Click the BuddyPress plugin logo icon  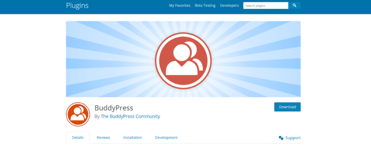78,114
